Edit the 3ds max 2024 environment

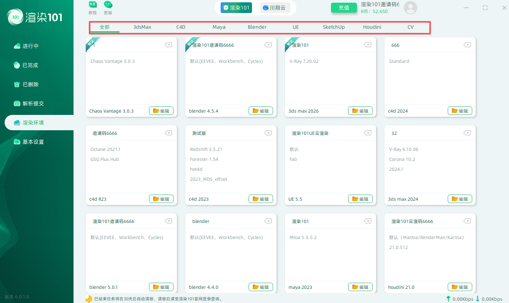pos(460,199)
